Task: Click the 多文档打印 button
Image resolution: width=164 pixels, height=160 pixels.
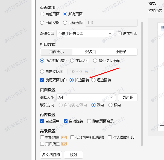Action: (51, 155)
